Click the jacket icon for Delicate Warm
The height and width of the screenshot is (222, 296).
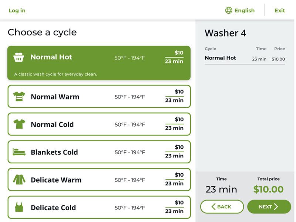[19, 180]
